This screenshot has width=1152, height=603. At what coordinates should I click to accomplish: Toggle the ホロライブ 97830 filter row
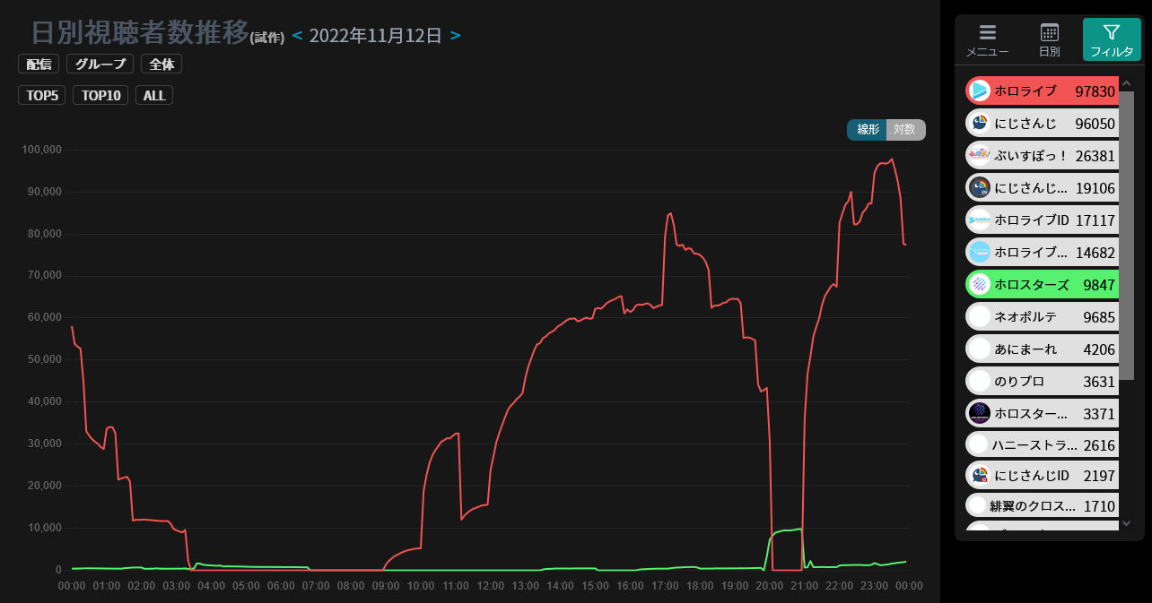coord(1042,90)
